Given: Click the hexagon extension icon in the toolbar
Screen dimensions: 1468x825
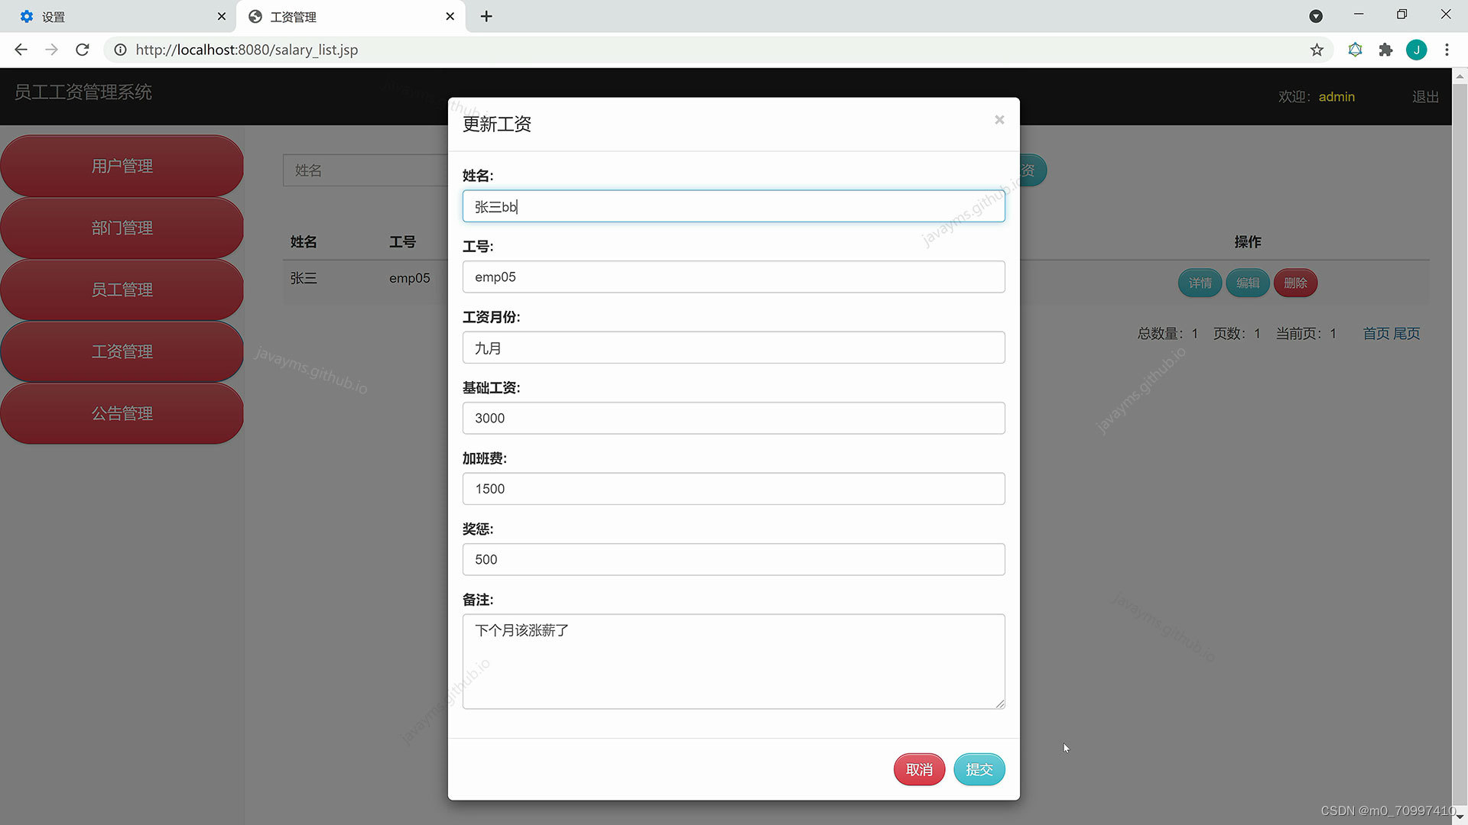Looking at the screenshot, I should click(1355, 50).
